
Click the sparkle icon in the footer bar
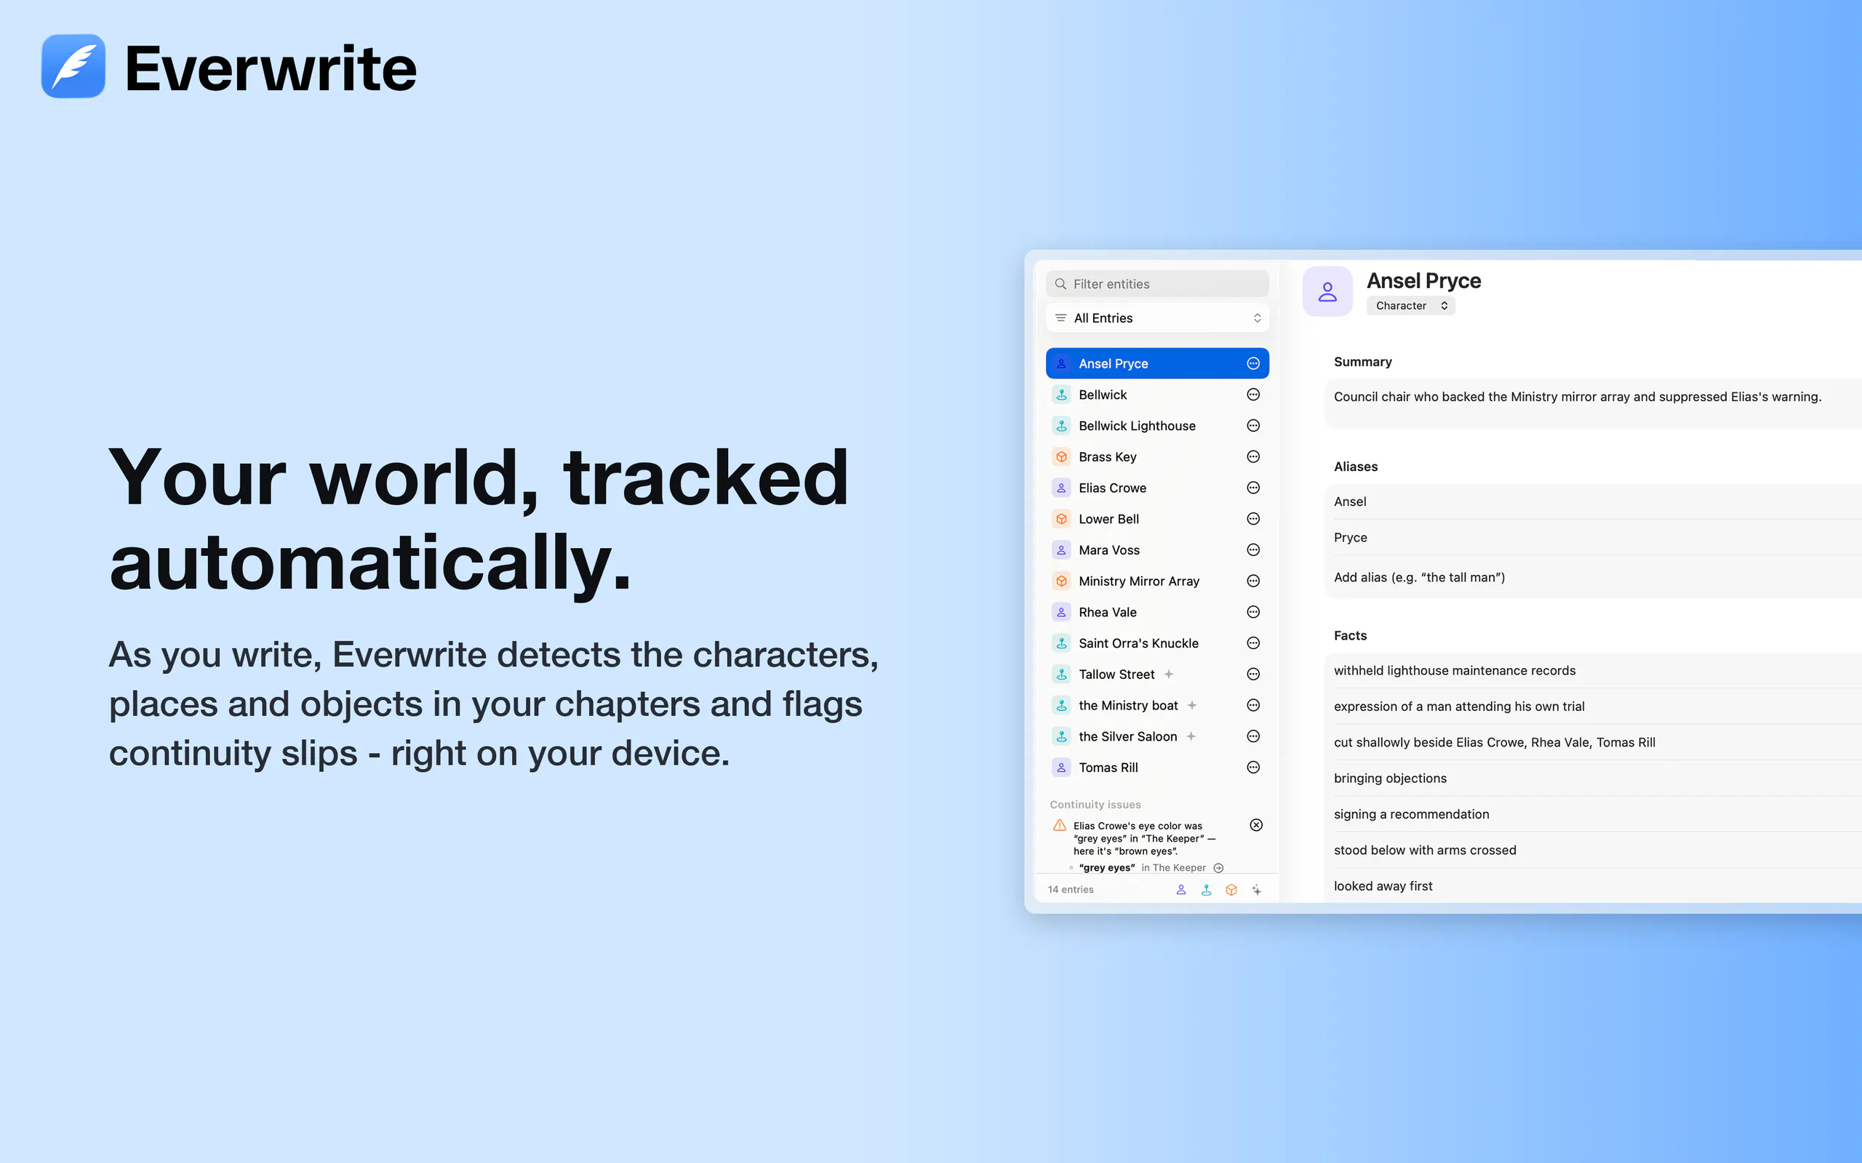pyautogui.click(x=1256, y=890)
